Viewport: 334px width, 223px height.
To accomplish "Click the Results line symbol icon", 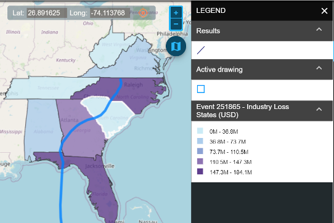I will pyautogui.click(x=201, y=51).
